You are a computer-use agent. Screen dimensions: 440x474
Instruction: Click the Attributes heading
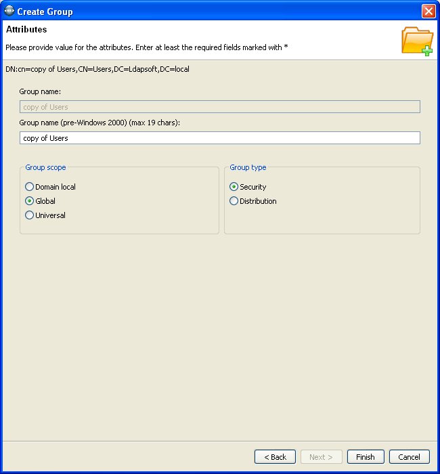click(x=26, y=30)
